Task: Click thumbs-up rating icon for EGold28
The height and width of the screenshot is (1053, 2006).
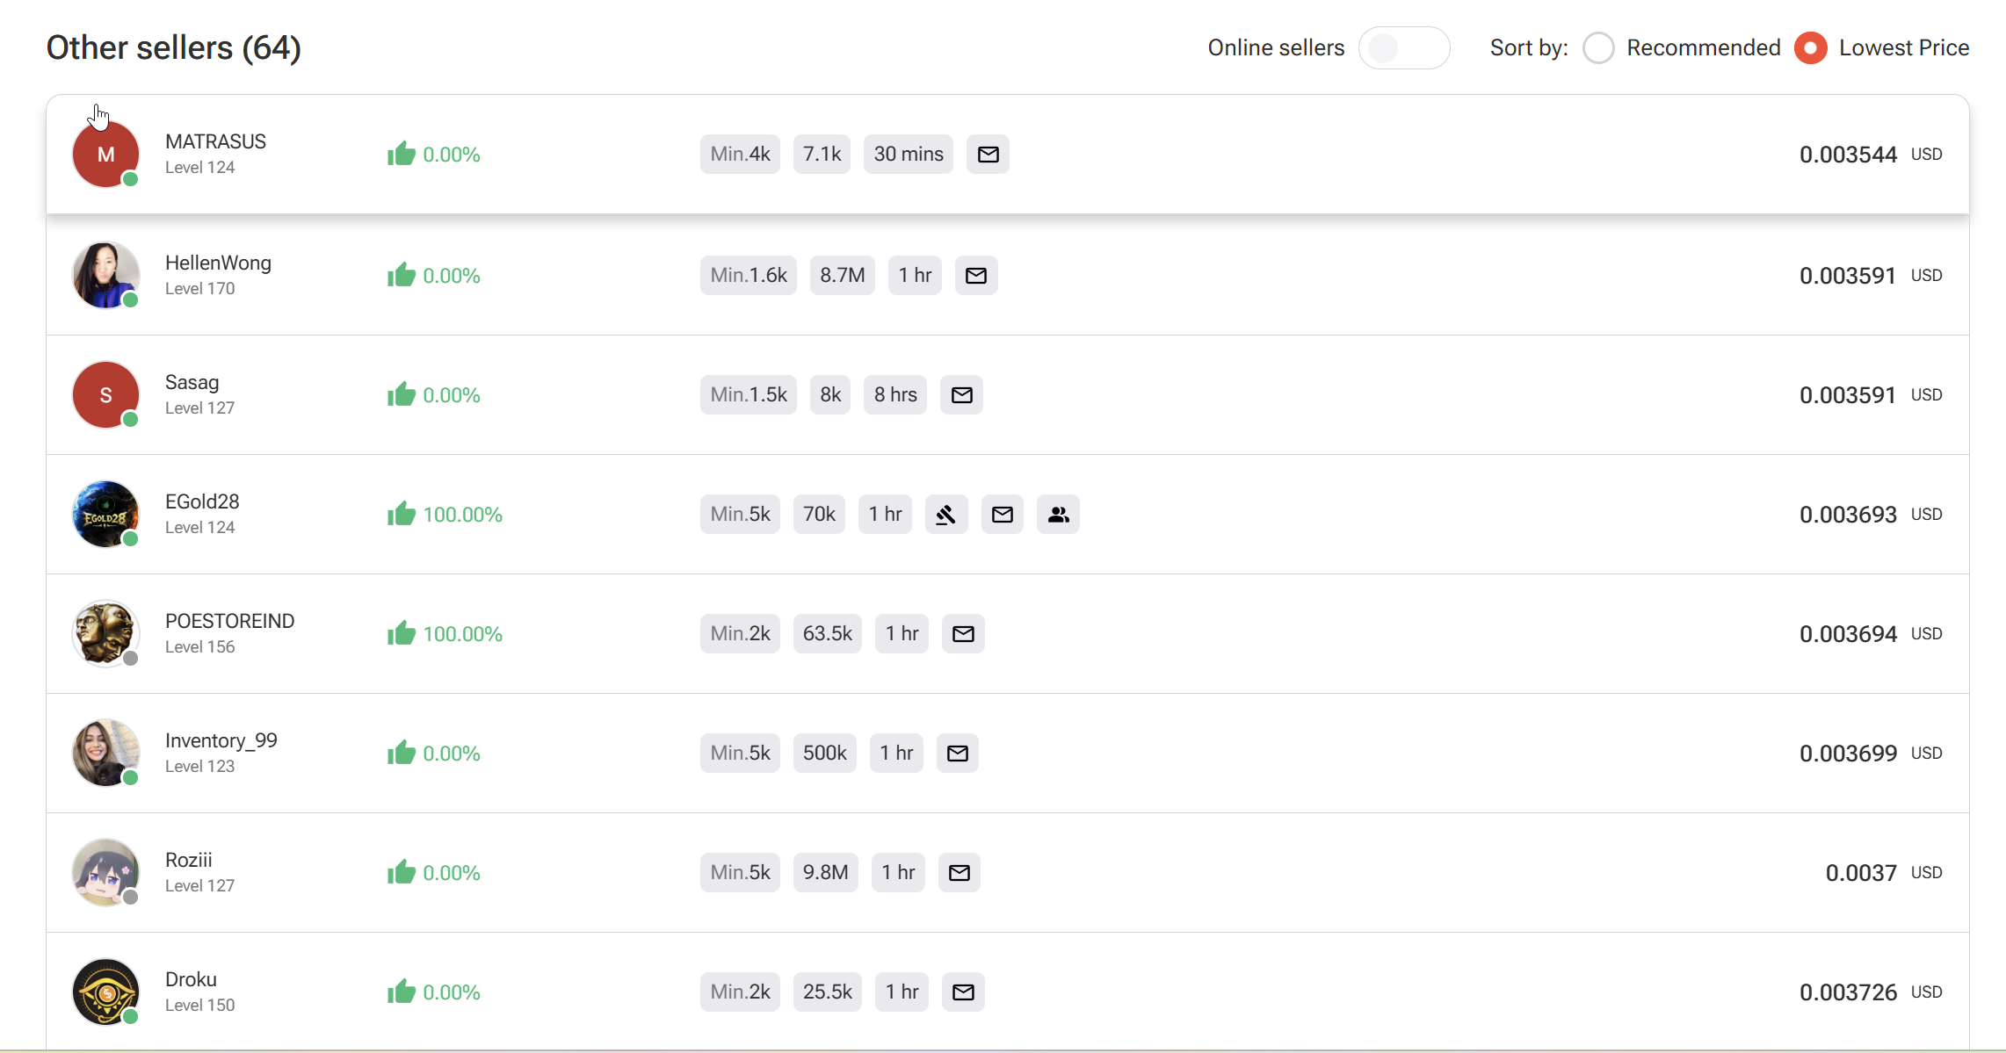Action: [402, 514]
